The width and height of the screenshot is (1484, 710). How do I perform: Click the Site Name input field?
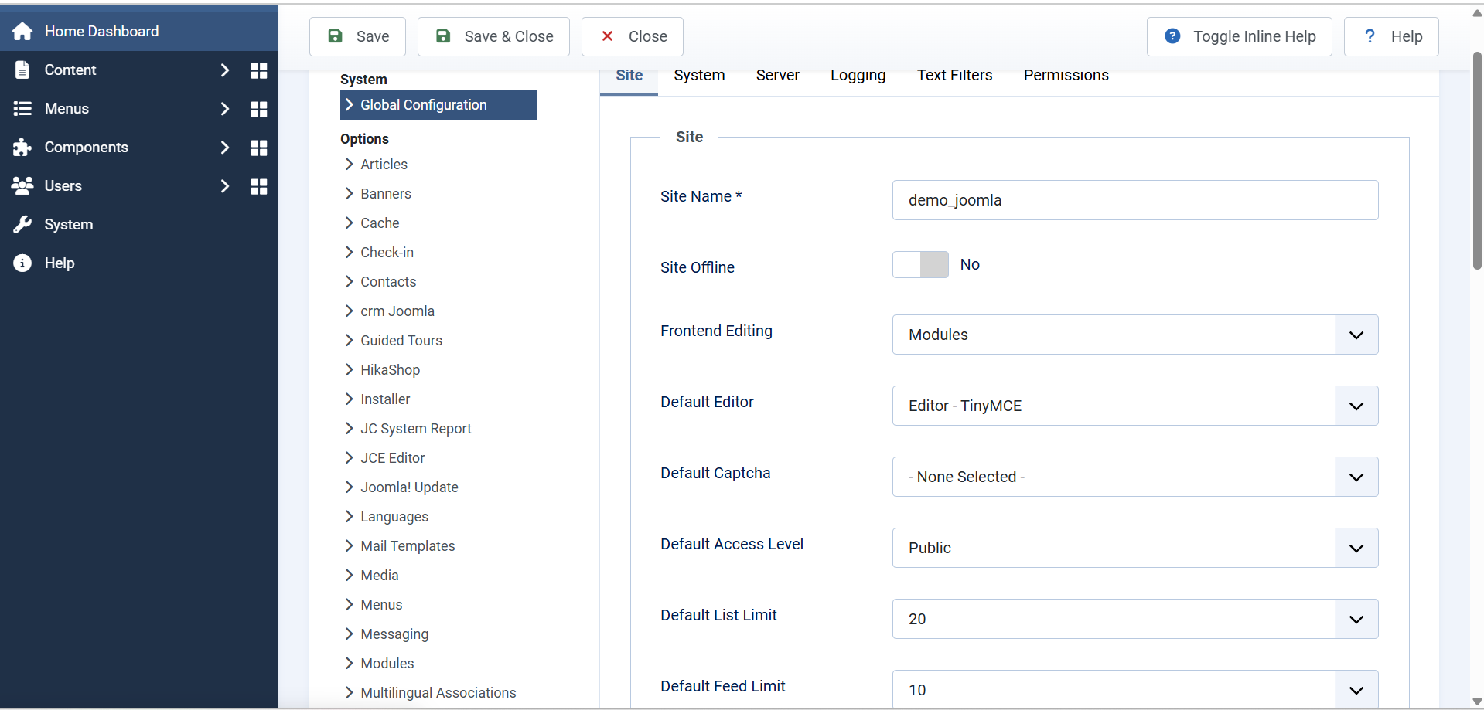tap(1134, 200)
